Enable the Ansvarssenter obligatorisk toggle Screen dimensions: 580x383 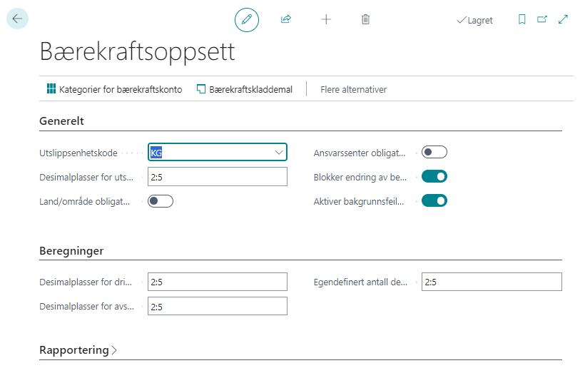tap(434, 152)
